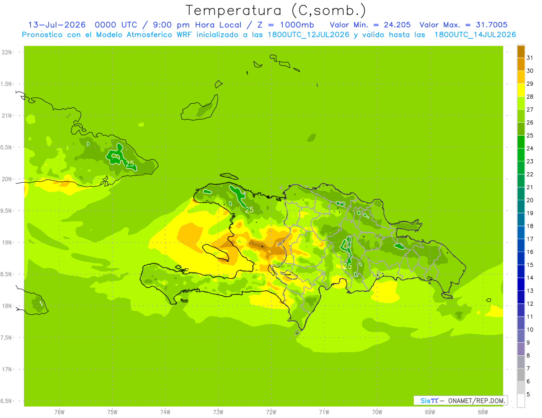This screenshot has height=418, width=542.
Task: Pick the legend color band above 31
Action: pos(521,51)
